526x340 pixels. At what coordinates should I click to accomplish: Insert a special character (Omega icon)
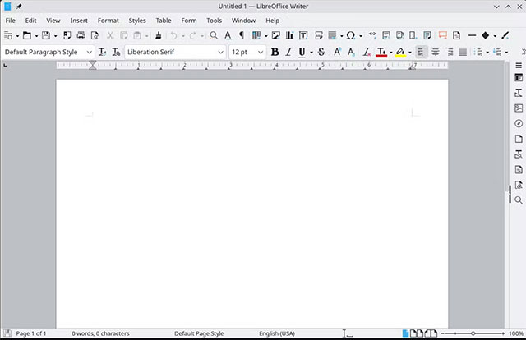(x=351, y=35)
